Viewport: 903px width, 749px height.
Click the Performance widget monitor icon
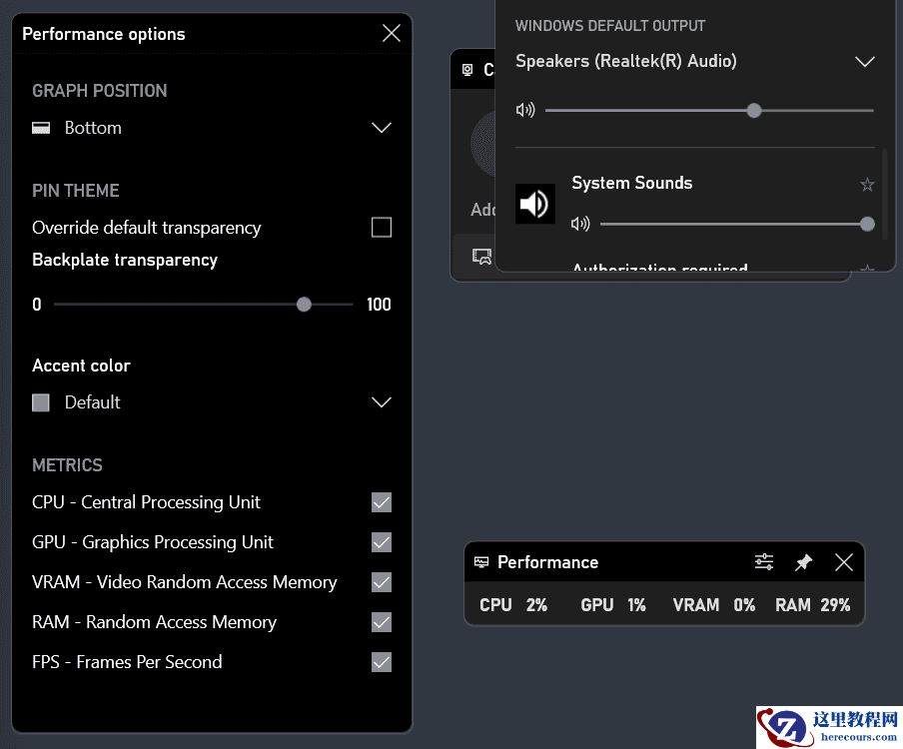(481, 562)
